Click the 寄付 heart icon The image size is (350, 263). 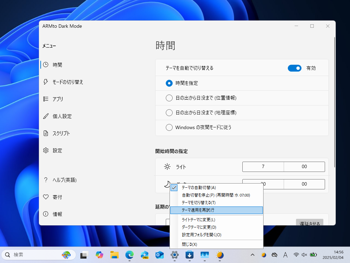pyautogui.click(x=45, y=197)
